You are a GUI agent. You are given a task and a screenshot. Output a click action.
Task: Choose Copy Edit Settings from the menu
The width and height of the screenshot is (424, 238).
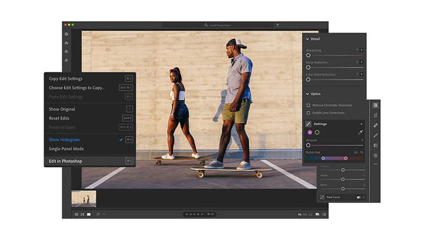coord(90,79)
